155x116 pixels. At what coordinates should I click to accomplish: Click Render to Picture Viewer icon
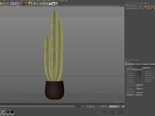tap(27, 4)
